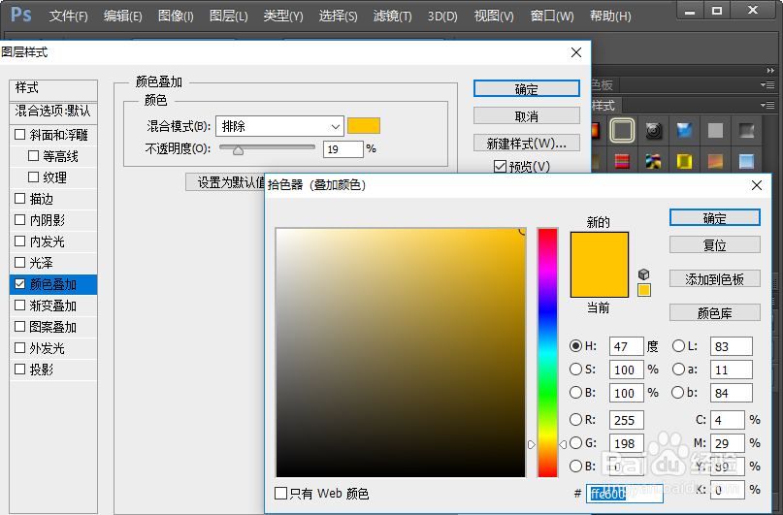Click the H value field showing 47

pos(626,346)
